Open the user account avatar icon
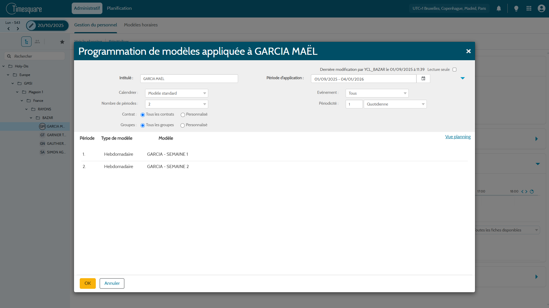549x308 pixels. (x=541, y=8)
